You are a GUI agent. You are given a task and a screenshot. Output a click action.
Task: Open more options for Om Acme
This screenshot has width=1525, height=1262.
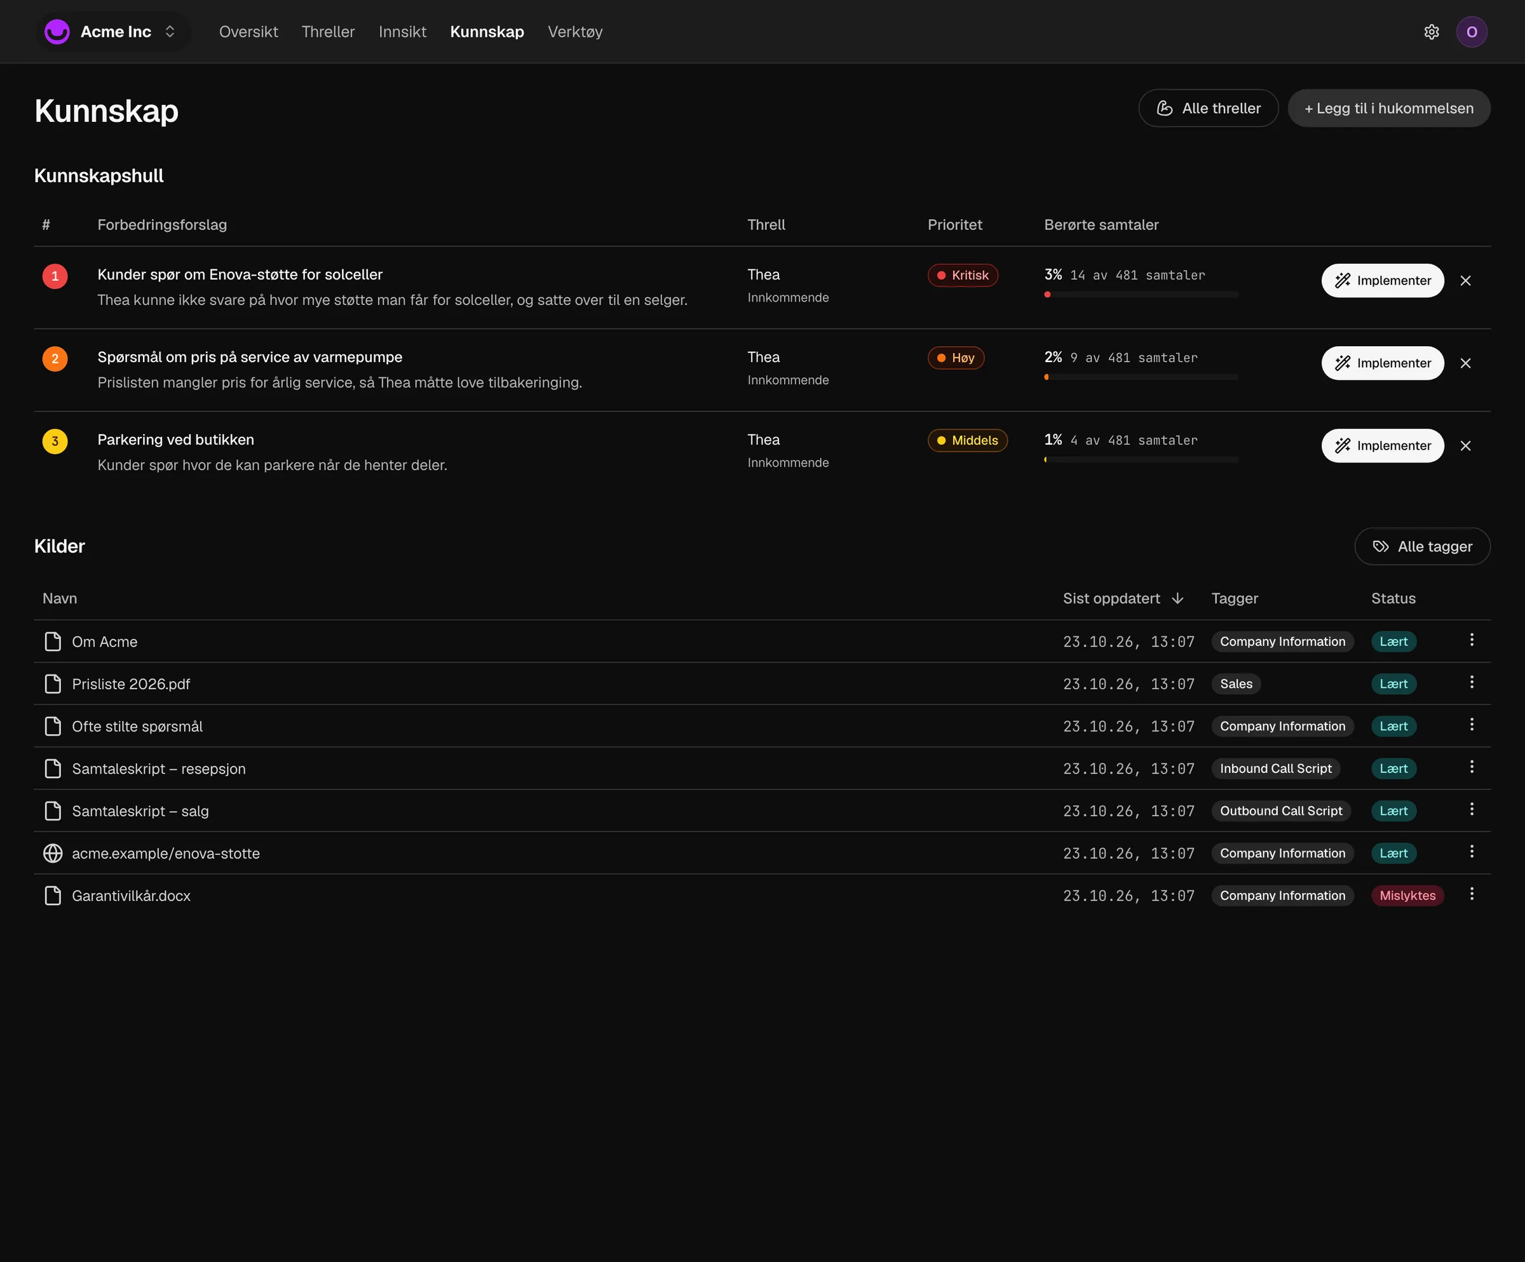tap(1471, 640)
